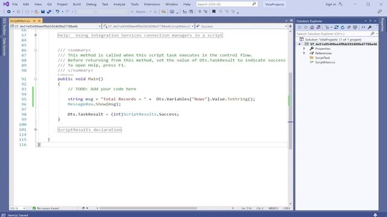Toggle a bookmark with the bookmark icon
Viewport: 387px width, 217px height.
[x=213, y=11]
